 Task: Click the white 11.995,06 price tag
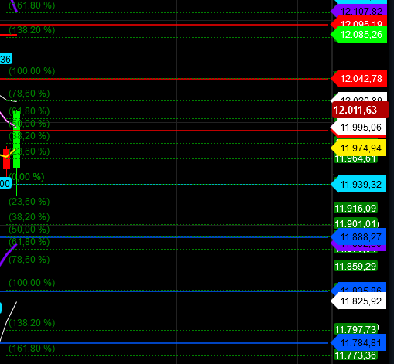[x=358, y=127]
